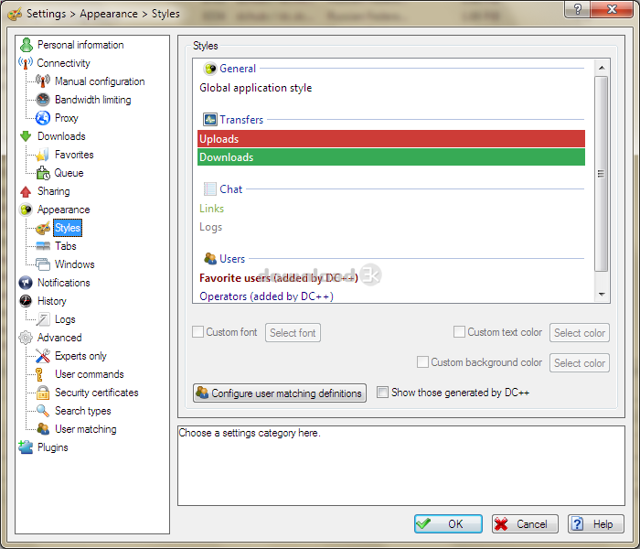The image size is (640, 549).
Task: Check Show those generated by DC++
Action: coord(383,393)
